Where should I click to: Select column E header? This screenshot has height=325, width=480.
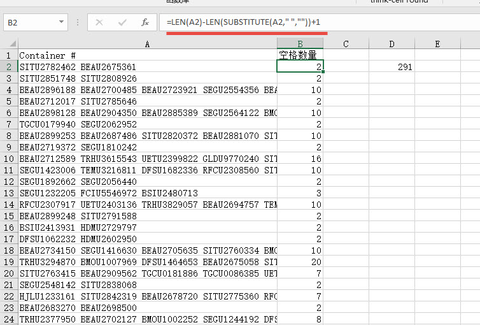(x=437, y=44)
